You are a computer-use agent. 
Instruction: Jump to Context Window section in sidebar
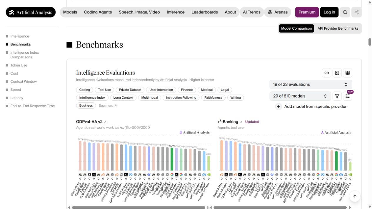pos(24,82)
